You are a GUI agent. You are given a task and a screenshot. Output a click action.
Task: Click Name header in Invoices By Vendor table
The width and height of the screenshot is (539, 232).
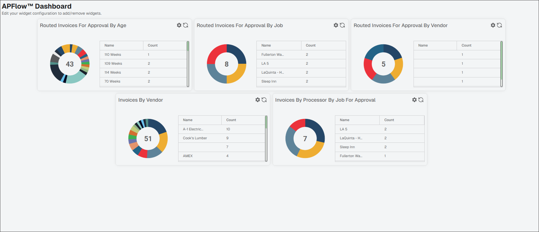click(200, 120)
